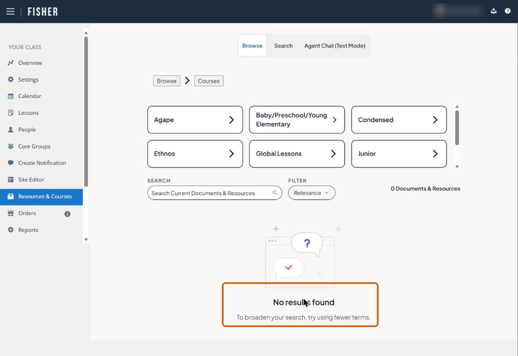Open Create Notification in sidebar
The image size is (518, 356).
click(x=41, y=163)
